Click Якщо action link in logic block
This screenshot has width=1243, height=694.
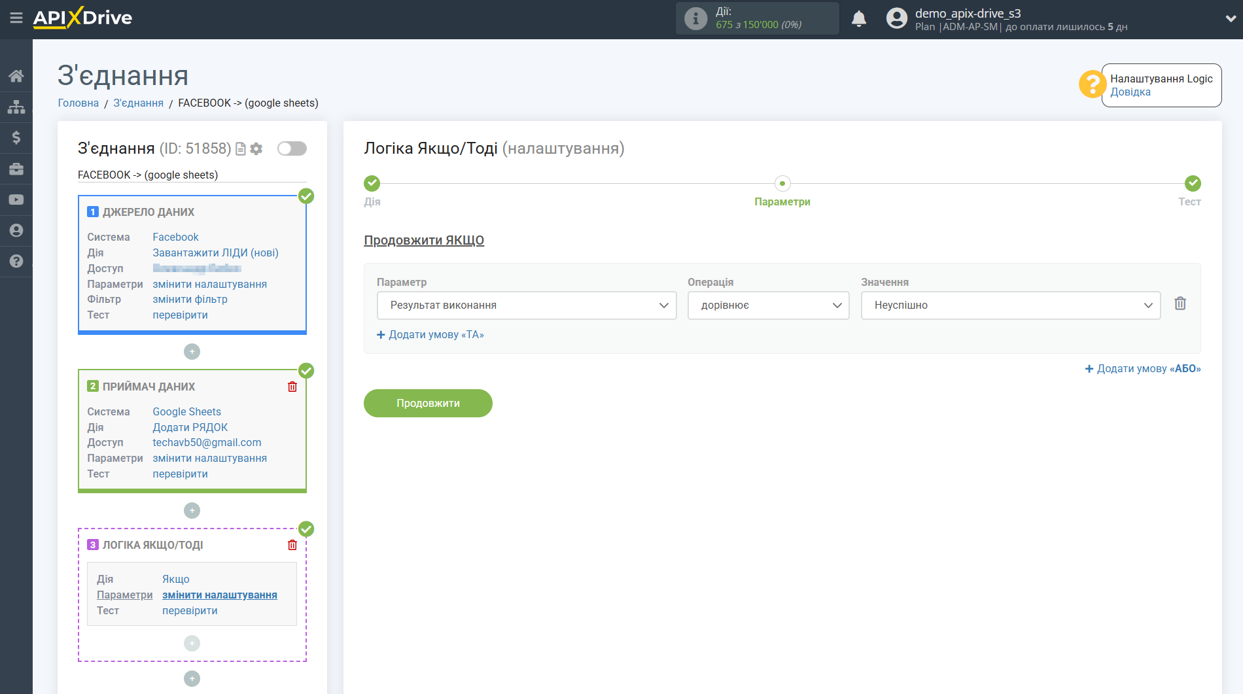pos(176,580)
